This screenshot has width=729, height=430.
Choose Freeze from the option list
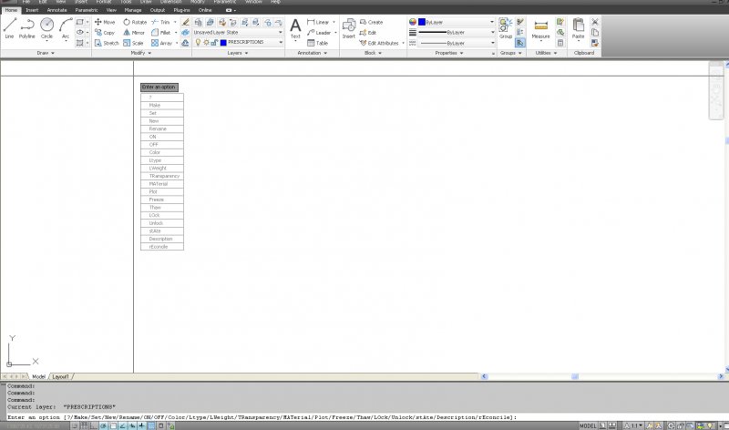(x=155, y=200)
